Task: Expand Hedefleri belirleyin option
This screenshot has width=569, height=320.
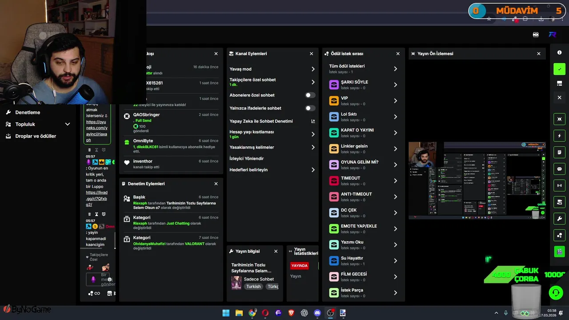Action: 313,170
